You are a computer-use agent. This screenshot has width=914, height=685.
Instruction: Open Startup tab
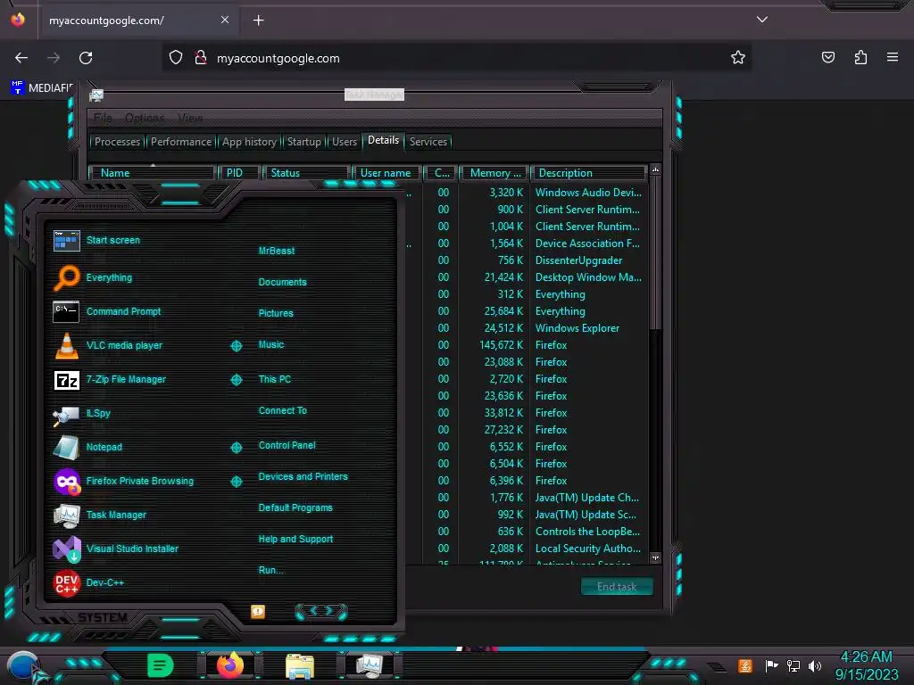click(x=303, y=142)
